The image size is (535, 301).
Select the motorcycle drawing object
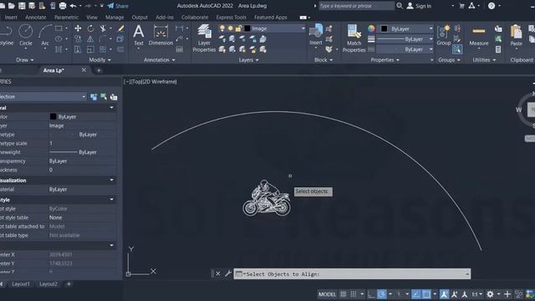tap(267, 198)
